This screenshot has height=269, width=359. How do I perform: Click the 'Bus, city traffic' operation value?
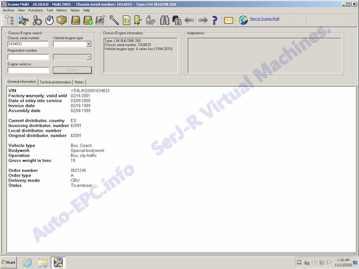84,156
